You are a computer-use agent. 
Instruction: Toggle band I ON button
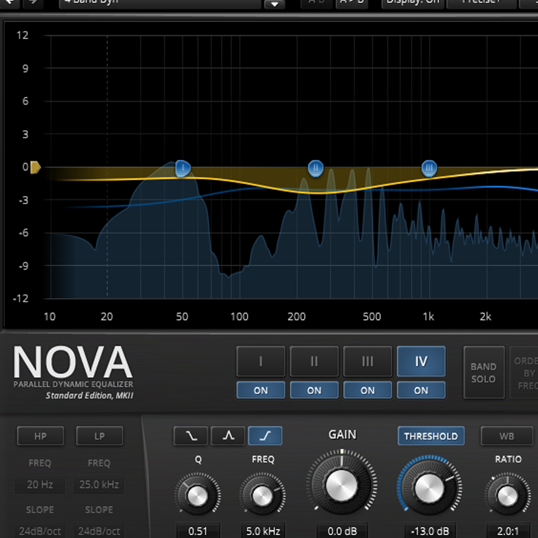(x=261, y=390)
